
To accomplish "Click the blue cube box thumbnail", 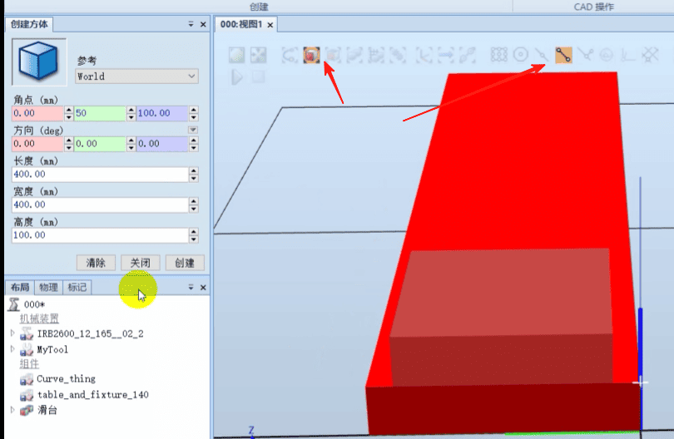I will click(x=39, y=62).
